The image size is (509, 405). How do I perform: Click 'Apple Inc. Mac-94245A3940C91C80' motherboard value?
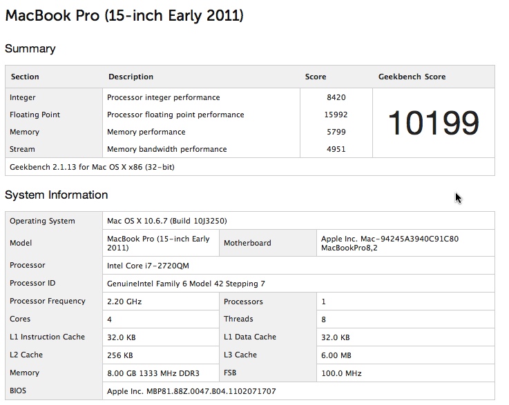click(390, 243)
